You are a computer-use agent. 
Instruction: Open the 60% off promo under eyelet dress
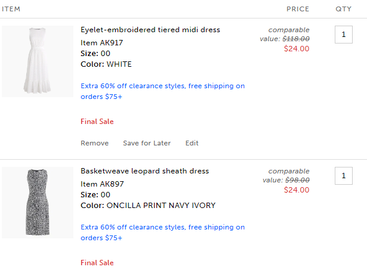[163, 91]
